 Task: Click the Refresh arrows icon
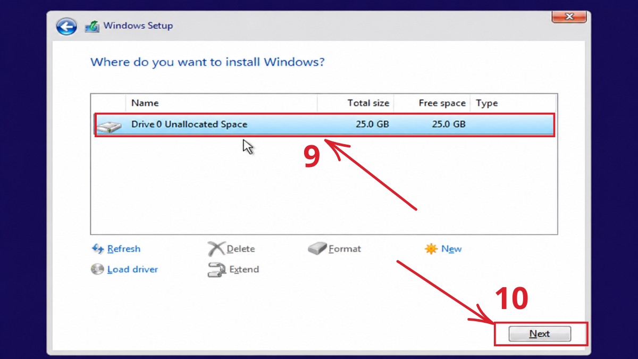pos(98,248)
